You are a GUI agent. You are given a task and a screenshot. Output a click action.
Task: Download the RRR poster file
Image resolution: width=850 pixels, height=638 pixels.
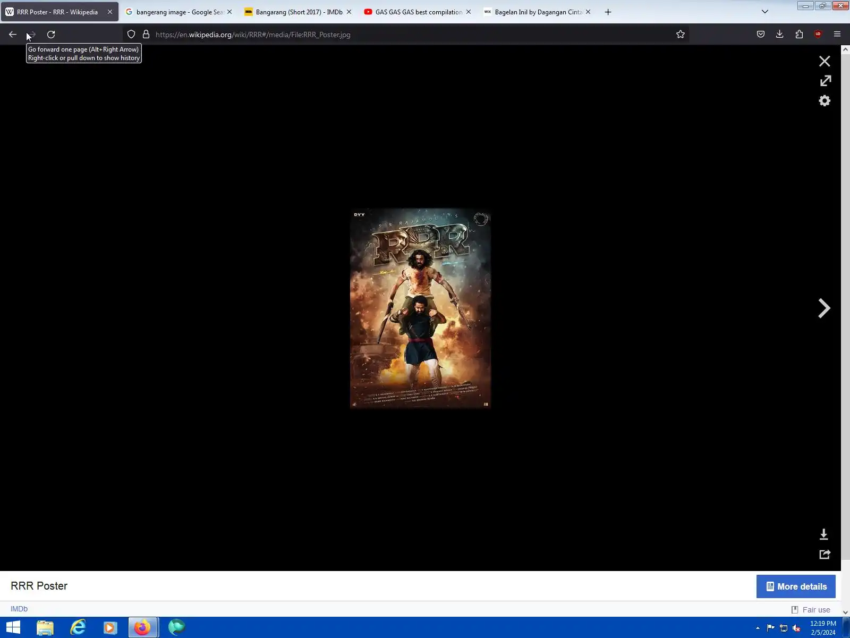click(x=824, y=534)
